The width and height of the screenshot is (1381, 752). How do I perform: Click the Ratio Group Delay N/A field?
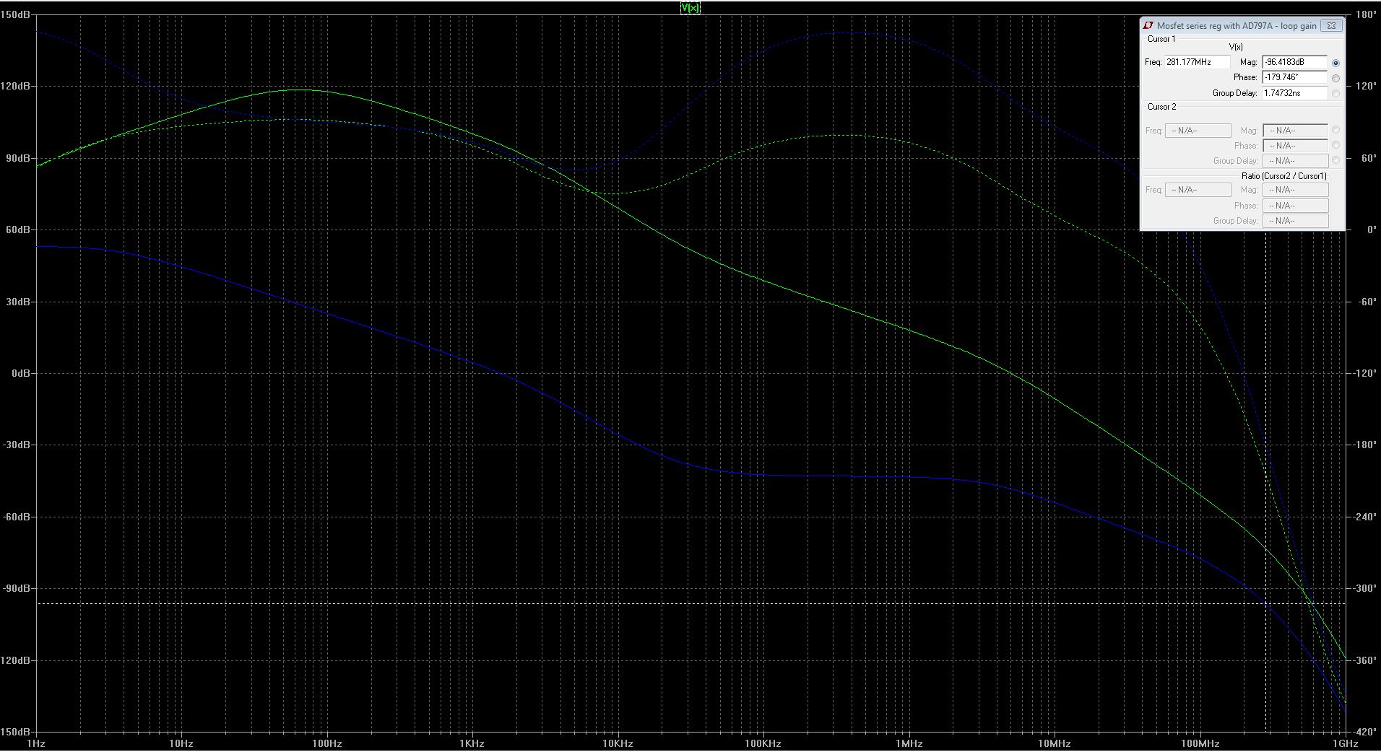pyautogui.click(x=1295, y=221)
